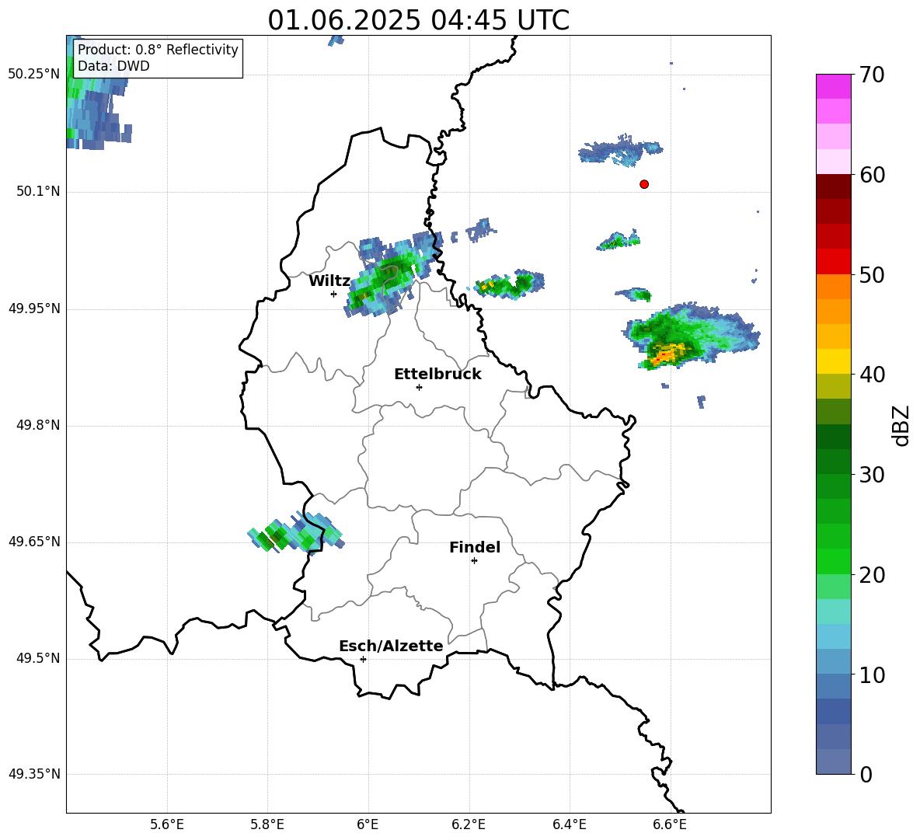Click the bright green colorbar segment at 20

tap(833, 561)
